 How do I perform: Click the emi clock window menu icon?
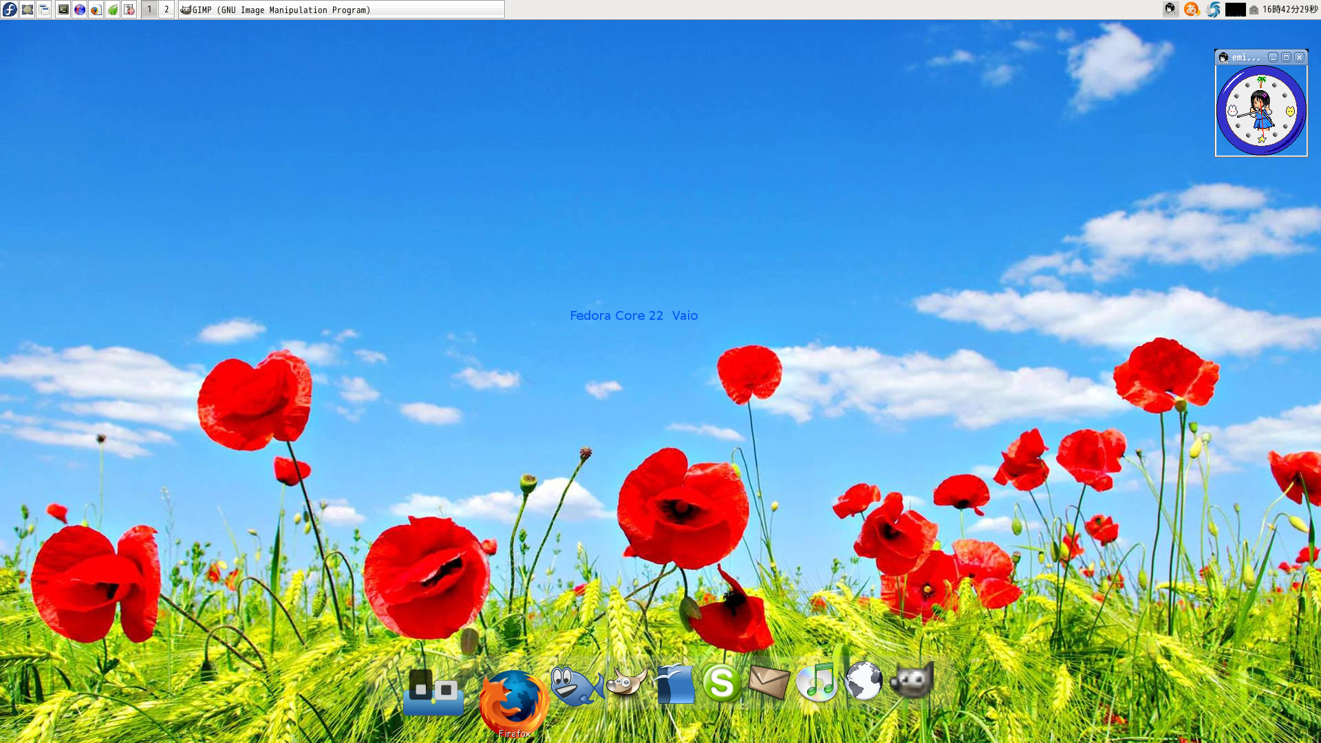(x=1224, y=58)
